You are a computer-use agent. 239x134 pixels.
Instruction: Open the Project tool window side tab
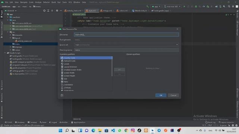tap(1, 14)
